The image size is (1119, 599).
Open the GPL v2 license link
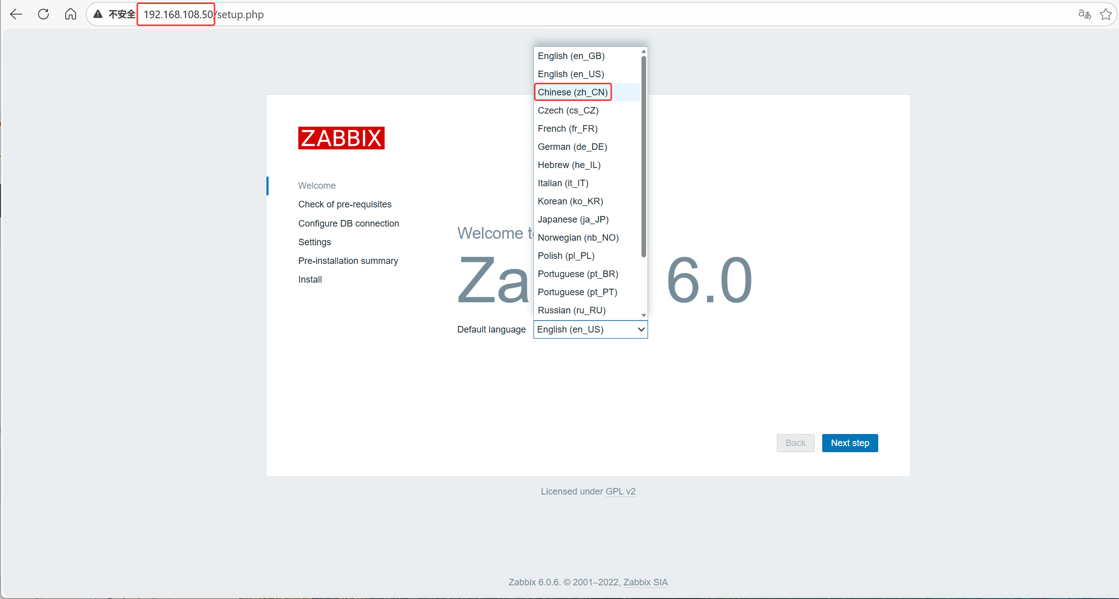(620, 492)
